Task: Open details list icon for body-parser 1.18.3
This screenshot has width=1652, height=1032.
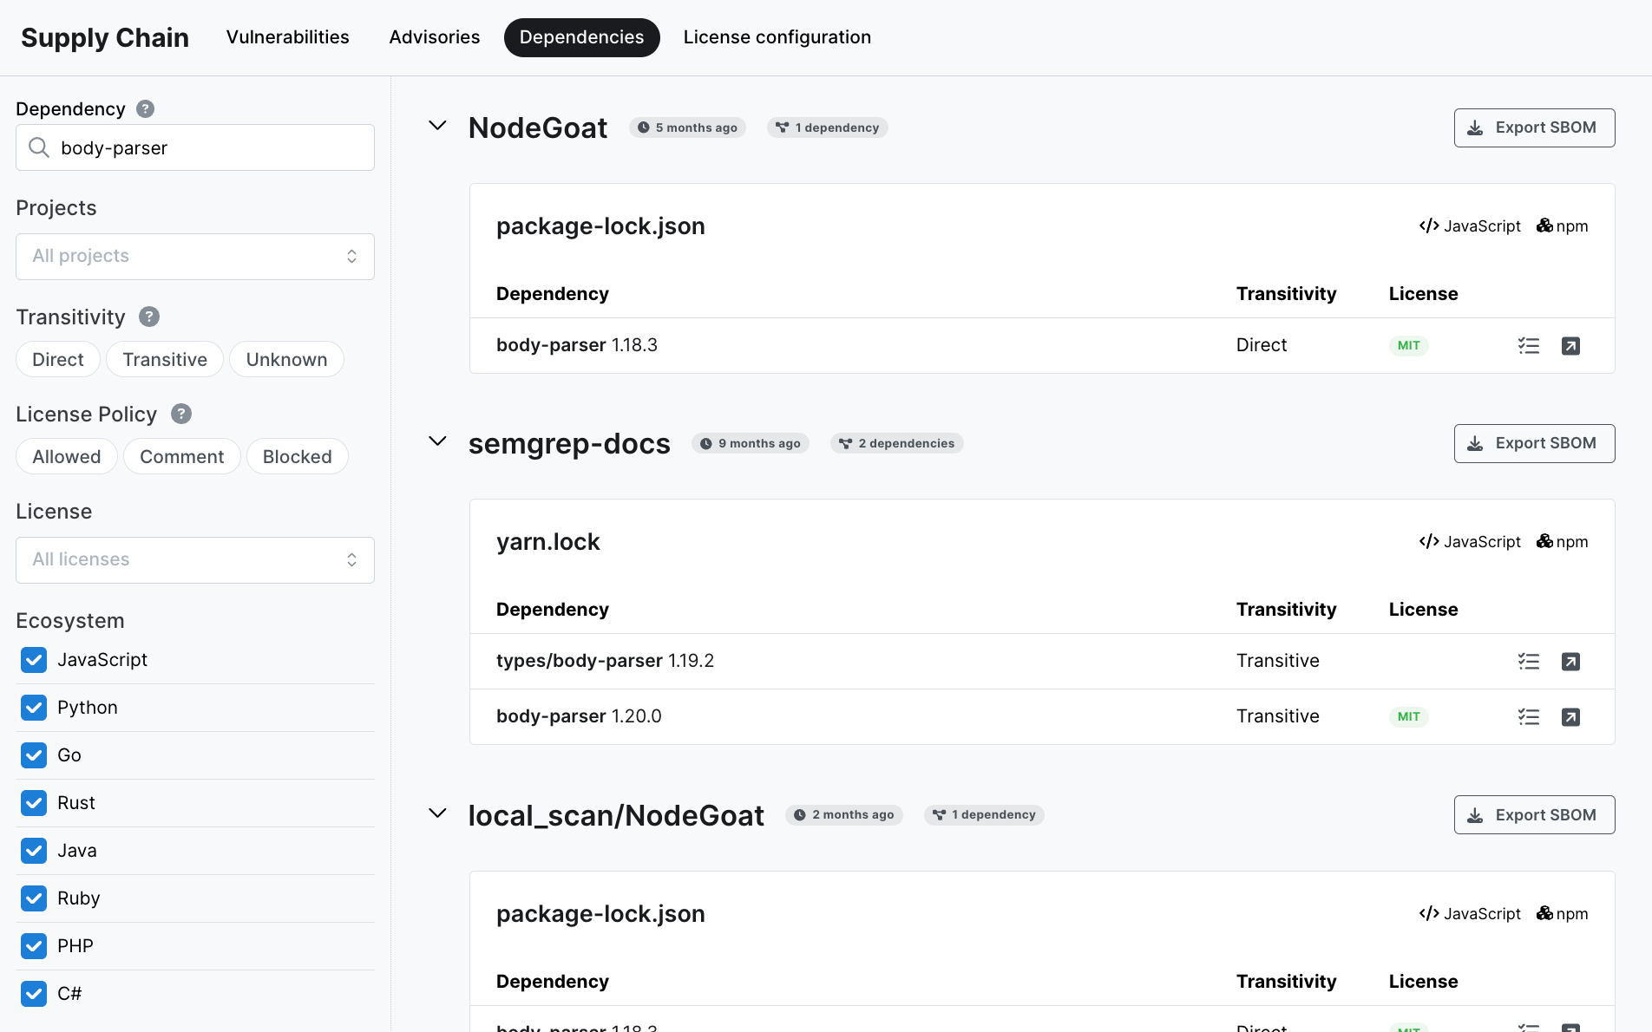Action: pos(1528,346)
